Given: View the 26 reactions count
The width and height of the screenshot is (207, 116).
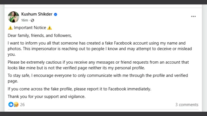Looking at the screenshot, I should click(x=22, y=105).
